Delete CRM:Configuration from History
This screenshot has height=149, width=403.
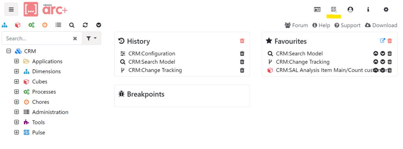point(242,54)
